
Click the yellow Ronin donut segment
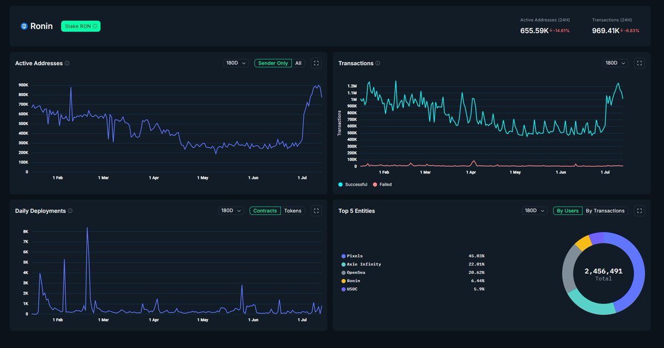(x=583, y=242)
